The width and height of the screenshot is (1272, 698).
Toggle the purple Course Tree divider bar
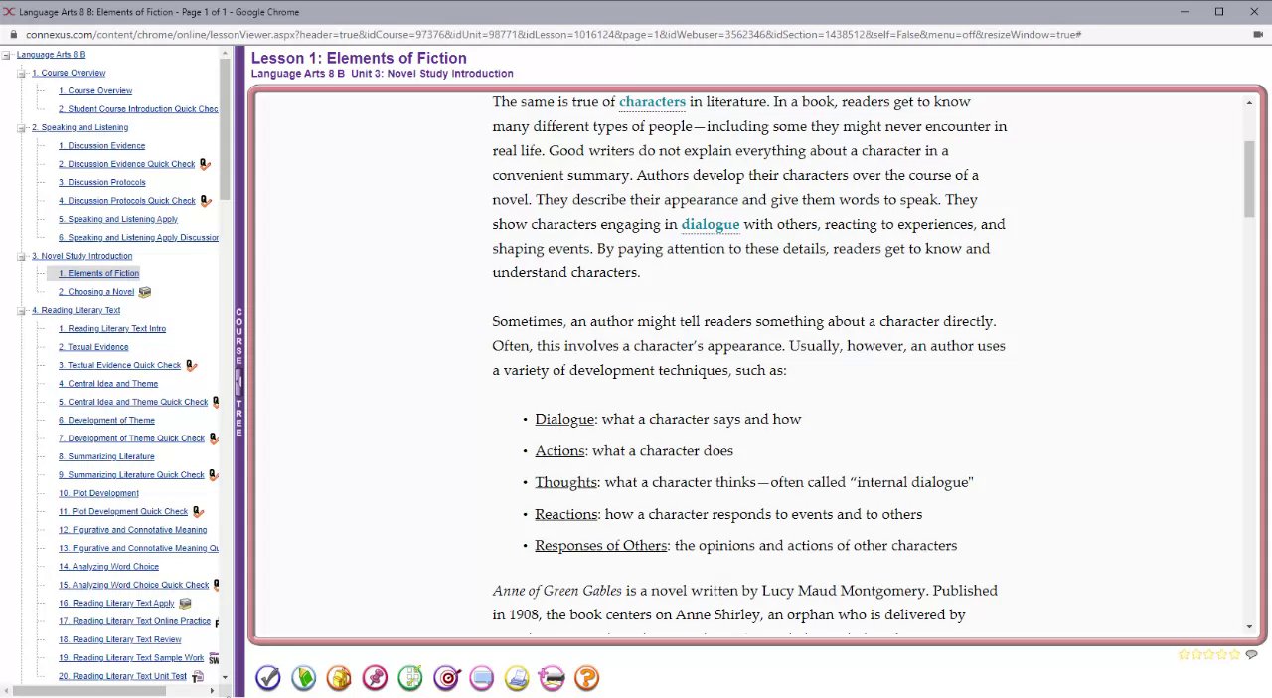tap(238, 373)
